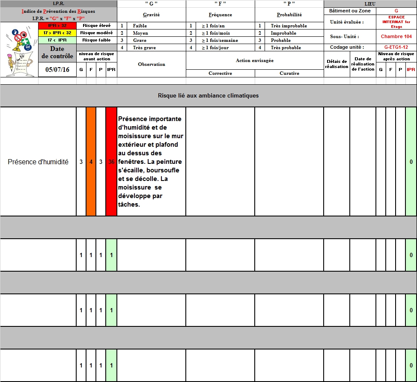Select the "ESPACE INTERNAT 1er Etage" cell
417x382 pixels.
coord(396,22)
